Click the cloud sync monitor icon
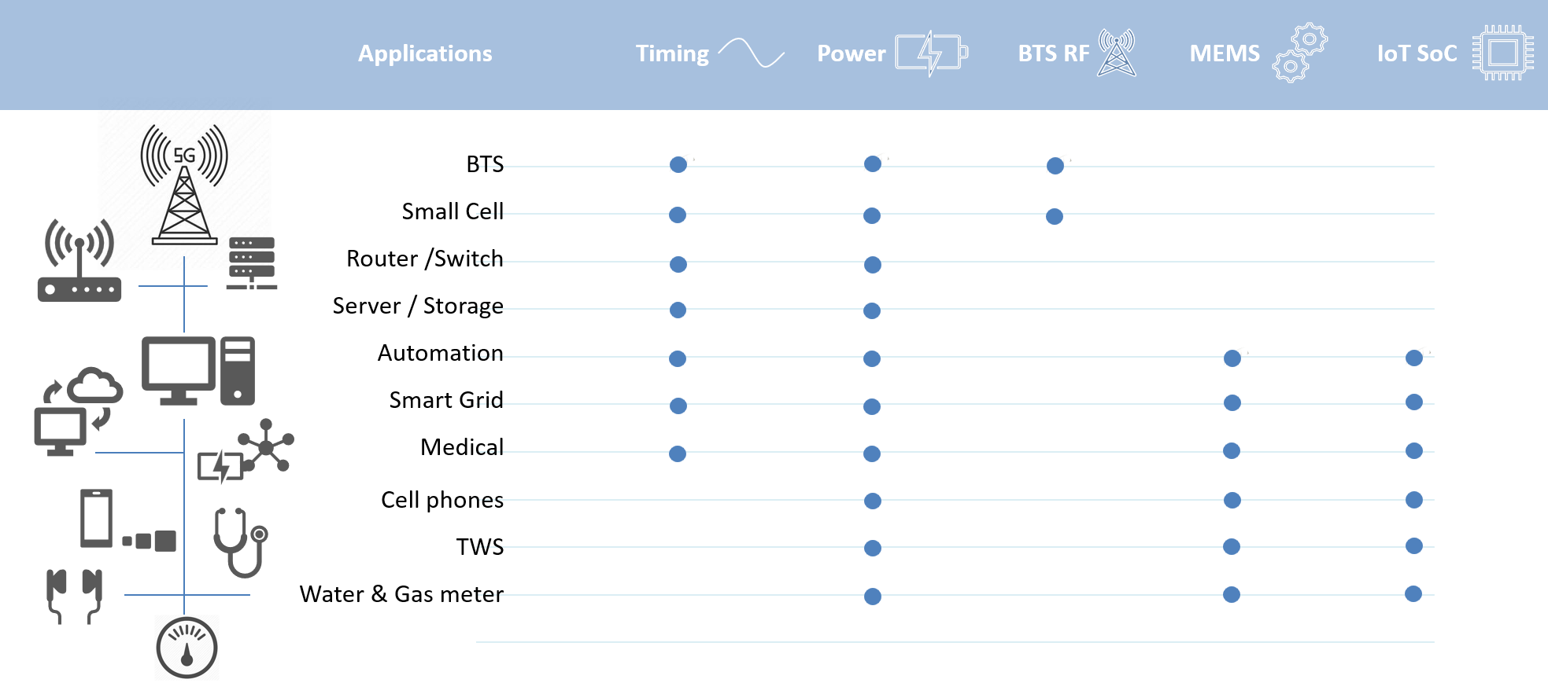This screenshot has width=1548, height=683. (78, 410)
